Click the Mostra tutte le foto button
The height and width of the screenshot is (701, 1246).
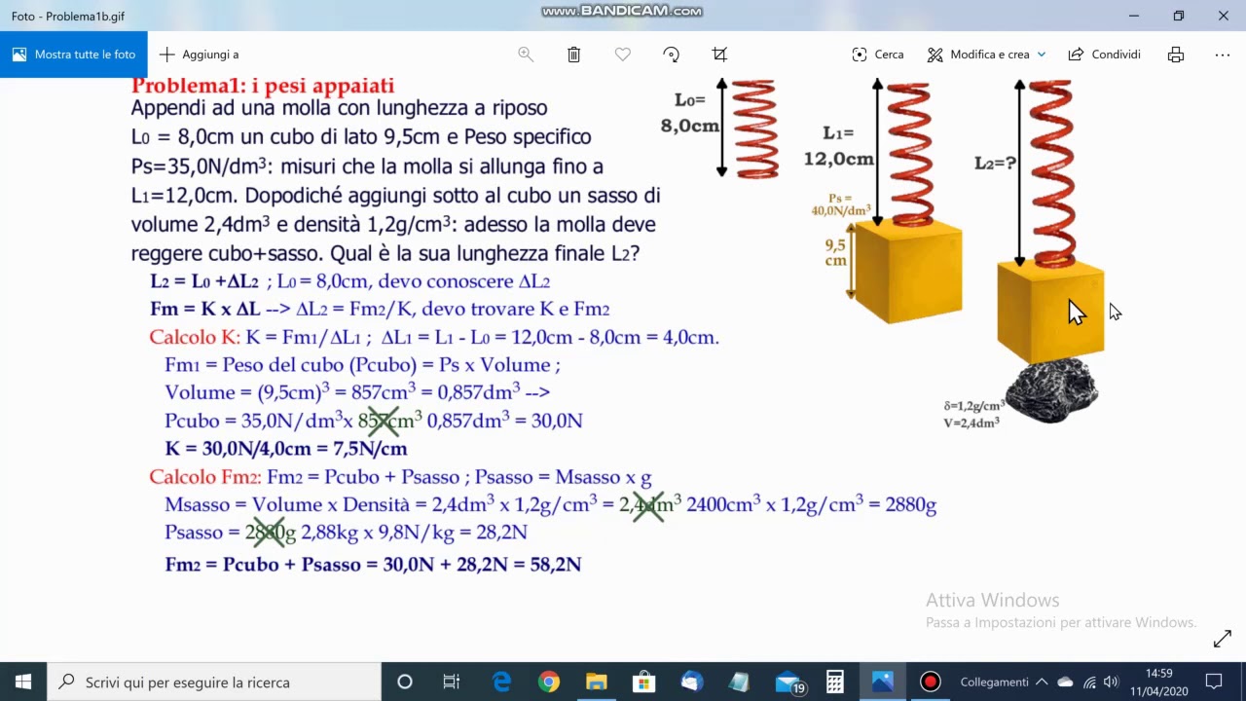tap(74, 55)
